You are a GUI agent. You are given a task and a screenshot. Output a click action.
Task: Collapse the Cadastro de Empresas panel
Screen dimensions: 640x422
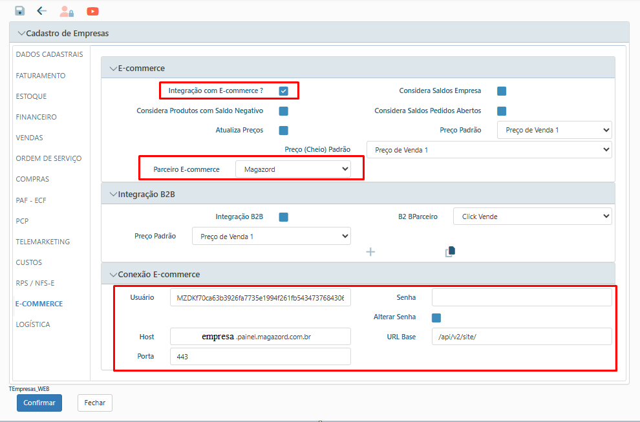pyautogui.click(x=21, y=33)
